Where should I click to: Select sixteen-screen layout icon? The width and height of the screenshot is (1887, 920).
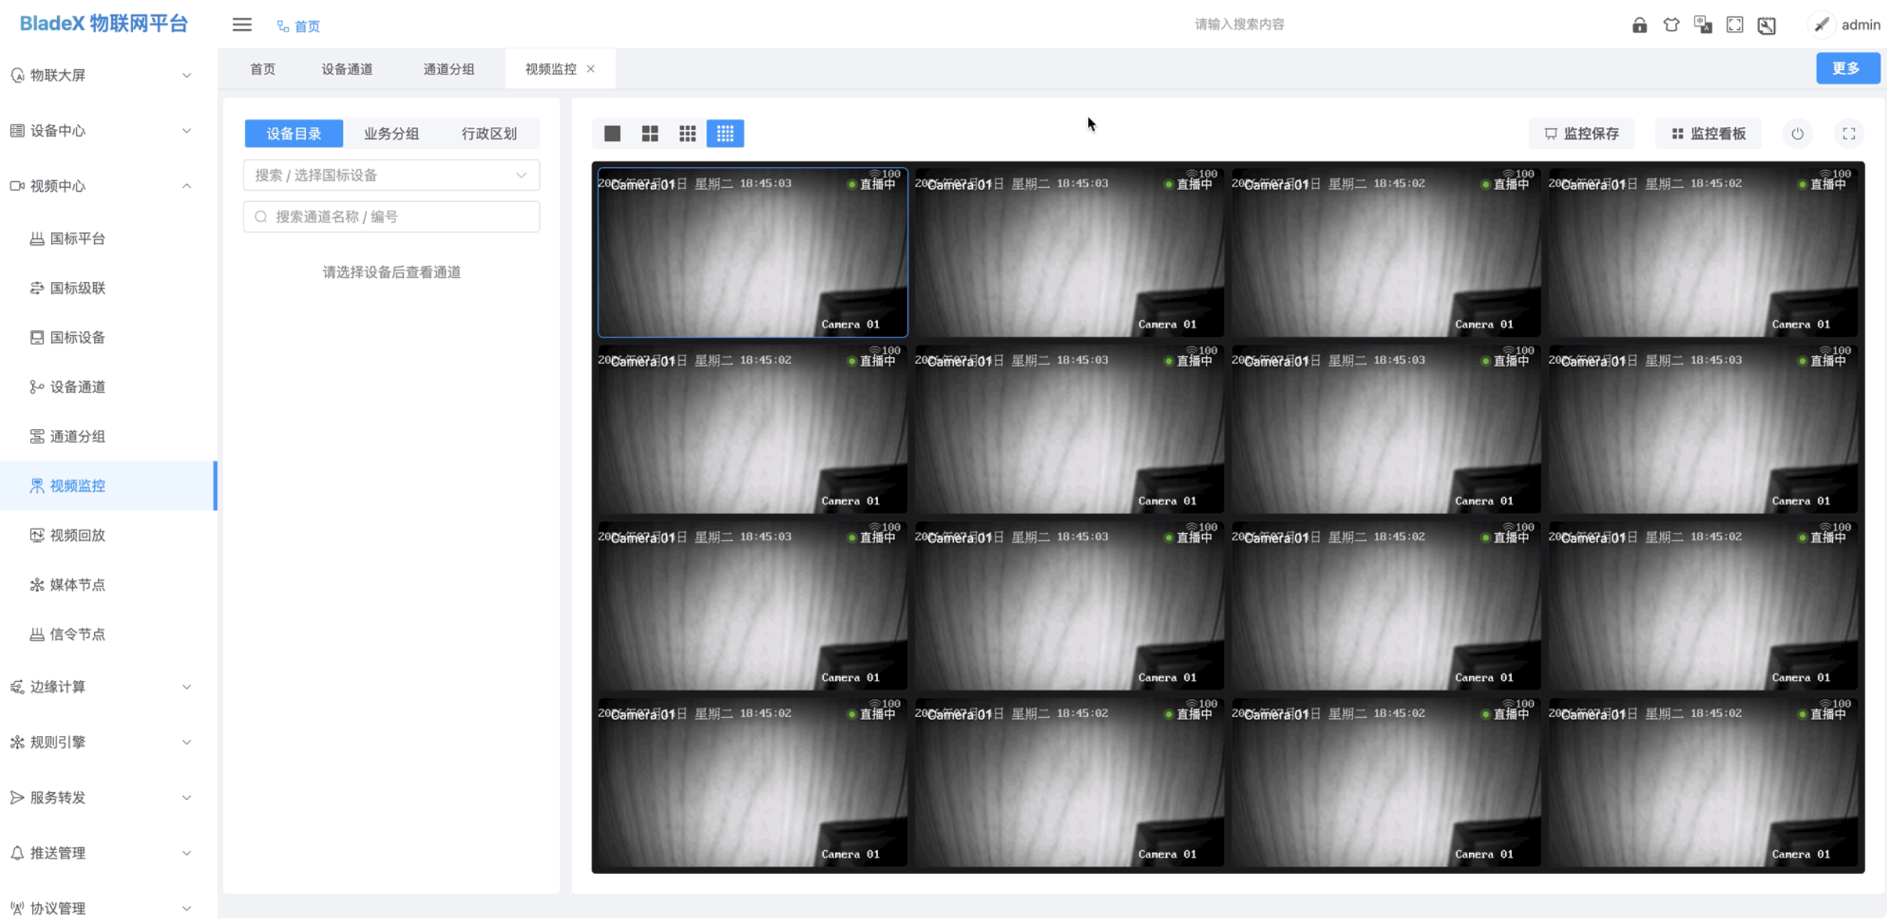(725, 134)
